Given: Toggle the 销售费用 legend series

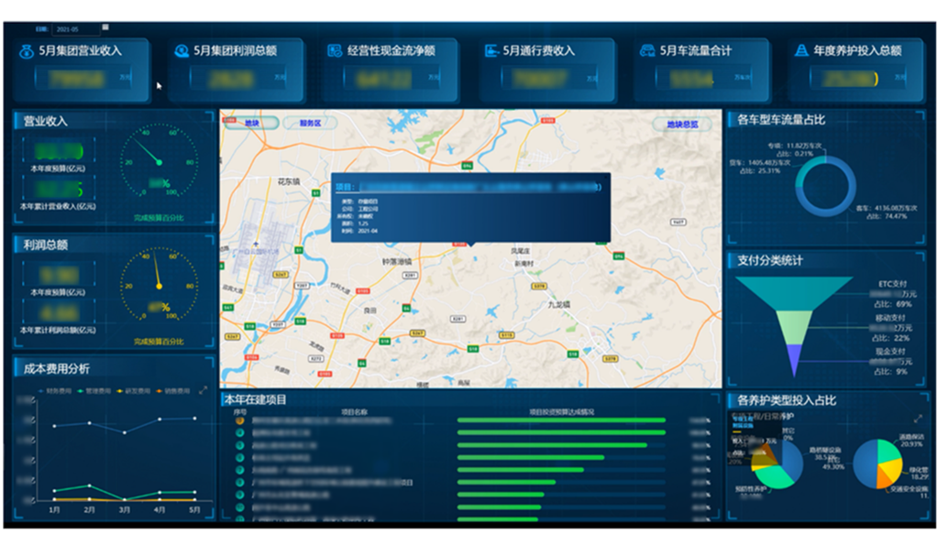Looking at the screenshot, I should (173, 390).
